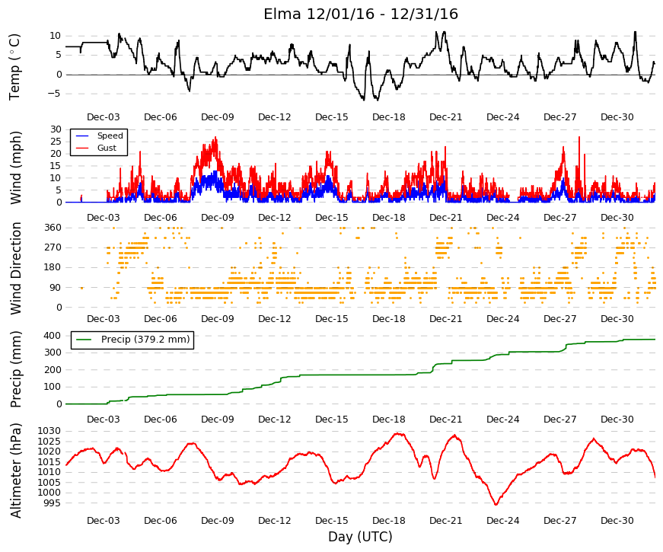Click the Day (UTC) x-axis label

click(x=360, y=537)
